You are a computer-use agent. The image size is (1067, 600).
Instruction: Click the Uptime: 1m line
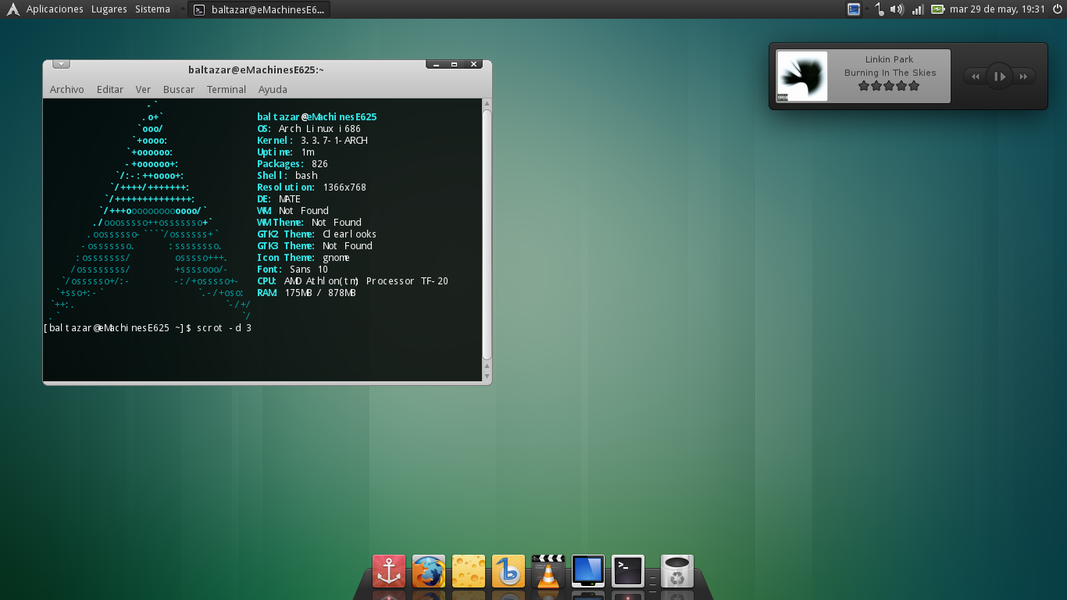pos(286,152)
